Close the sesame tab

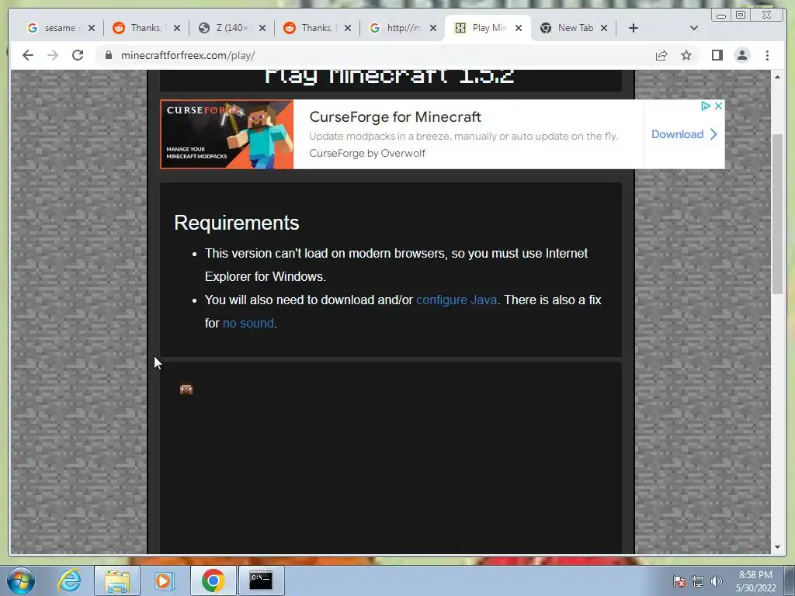(92, 29)
